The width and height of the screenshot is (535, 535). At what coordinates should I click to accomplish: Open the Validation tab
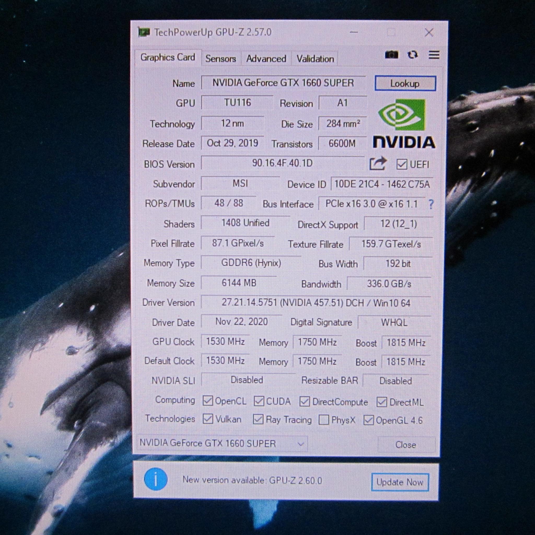click(x=315, y=59)
